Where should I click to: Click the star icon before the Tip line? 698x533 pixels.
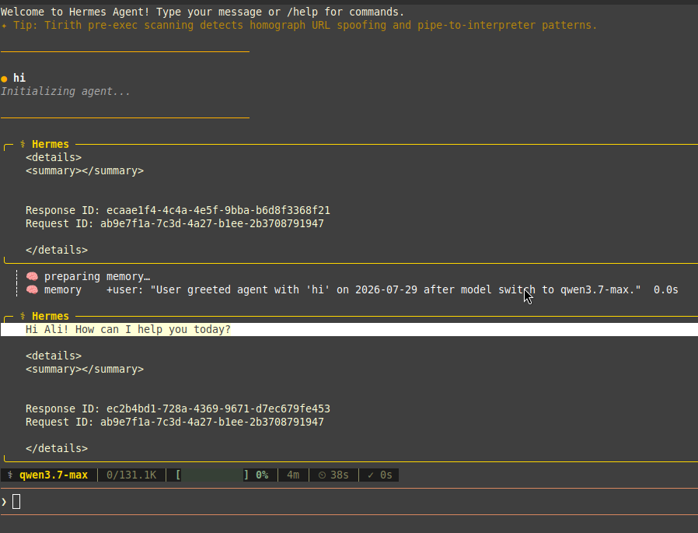4,26
